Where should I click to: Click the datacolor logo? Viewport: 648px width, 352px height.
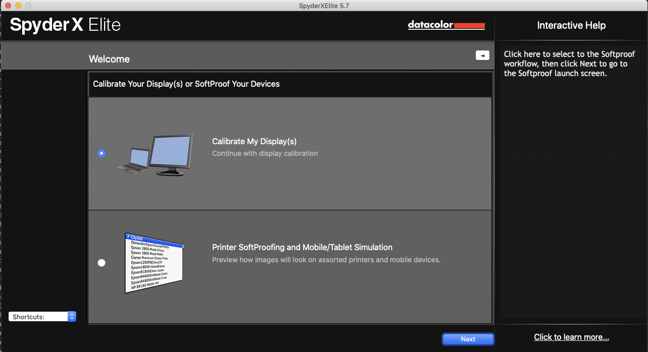click(446, 25)
